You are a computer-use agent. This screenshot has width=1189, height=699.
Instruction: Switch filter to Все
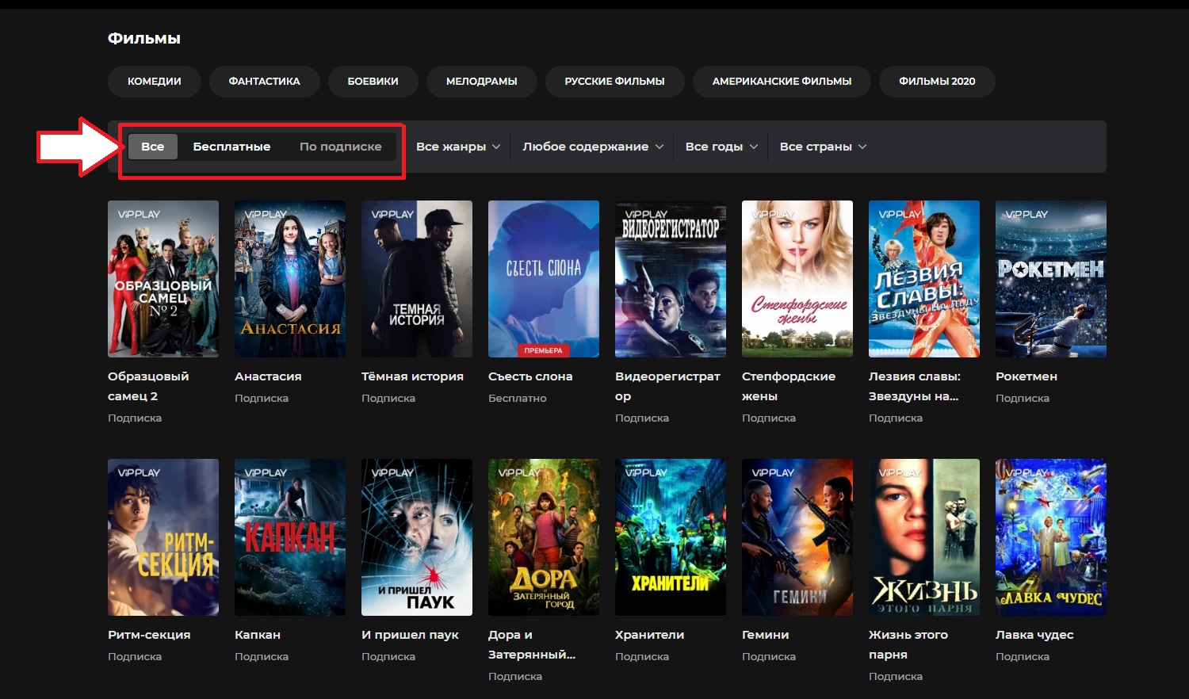152,147
